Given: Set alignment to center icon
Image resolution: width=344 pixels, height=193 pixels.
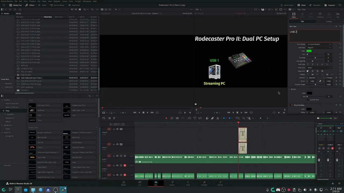Looking at the screenshot, I should click(x=313, y=71).
